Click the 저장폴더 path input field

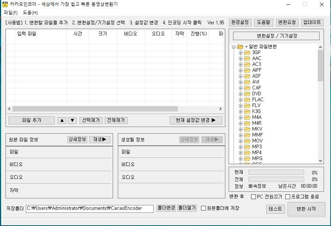coord(89,209)
